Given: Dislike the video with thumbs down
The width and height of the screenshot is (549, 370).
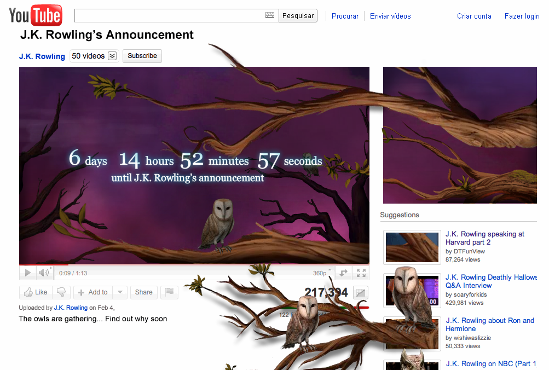Looking at the screenshot, I should point(62,292).
